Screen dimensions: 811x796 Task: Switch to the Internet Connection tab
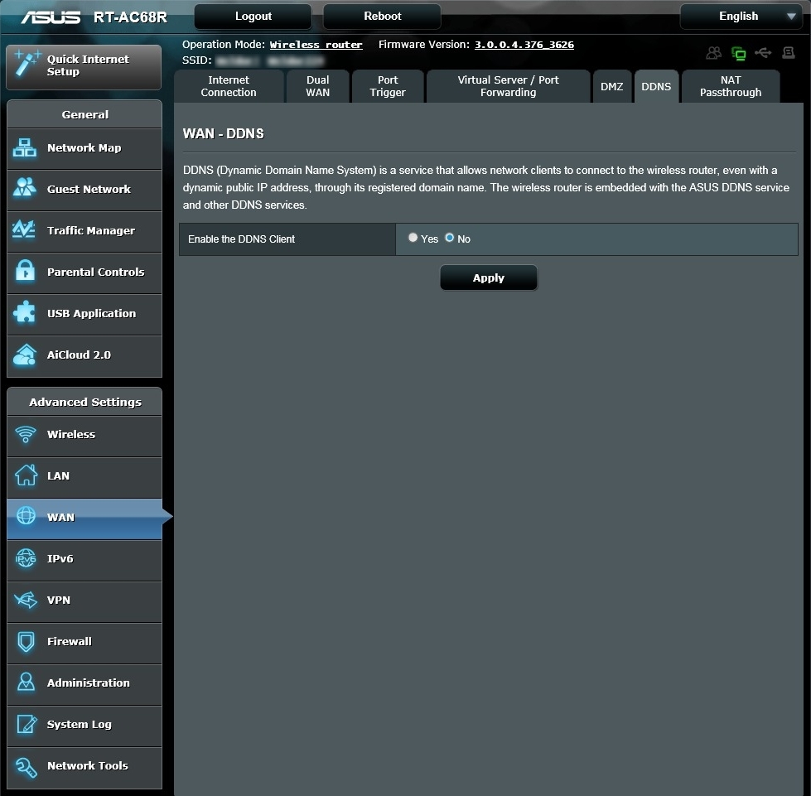[x=229, y=86]
